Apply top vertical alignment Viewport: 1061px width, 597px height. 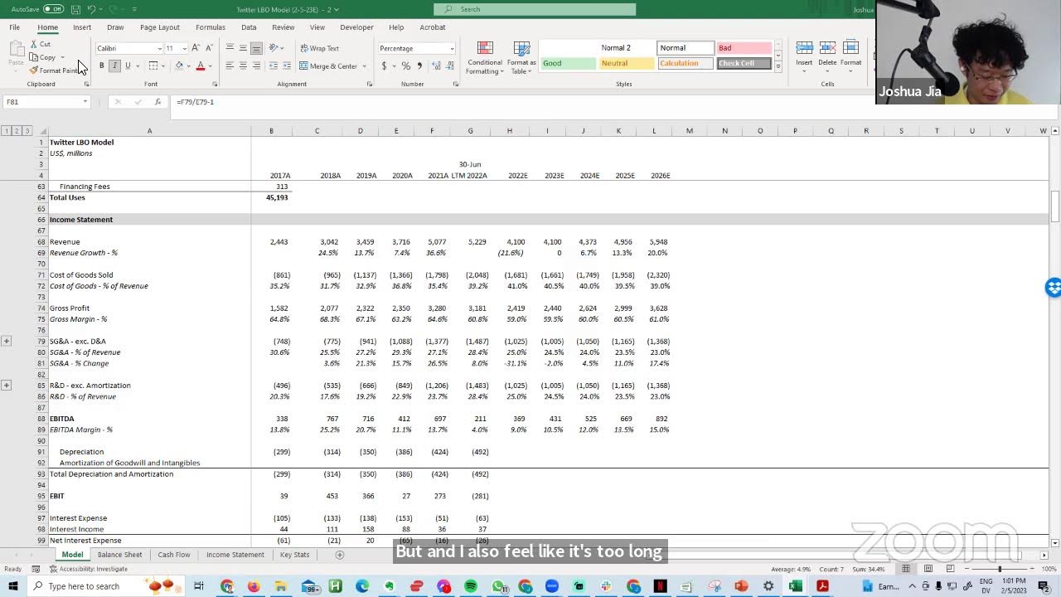tap(230, 48)
